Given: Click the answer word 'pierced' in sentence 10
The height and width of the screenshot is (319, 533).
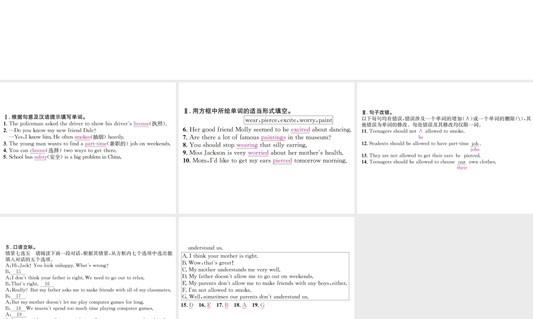Looking at the screenshot, I should 282,161.
